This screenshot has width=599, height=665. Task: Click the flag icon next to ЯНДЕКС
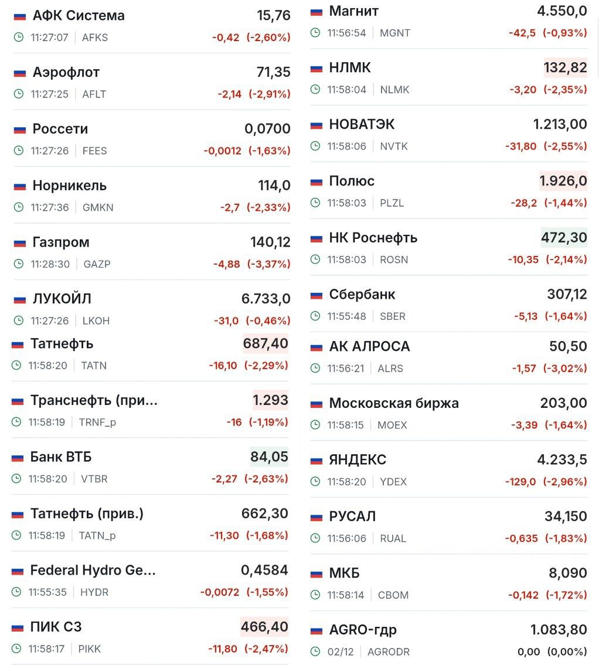316,460
